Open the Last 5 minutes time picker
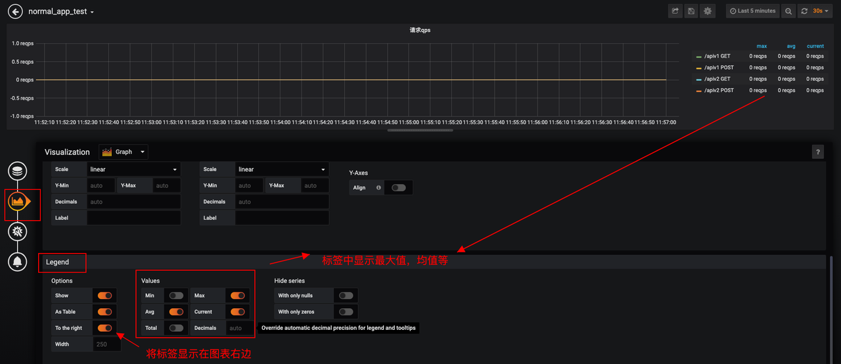Screen dimensions: 841x364 pos(752,11)
